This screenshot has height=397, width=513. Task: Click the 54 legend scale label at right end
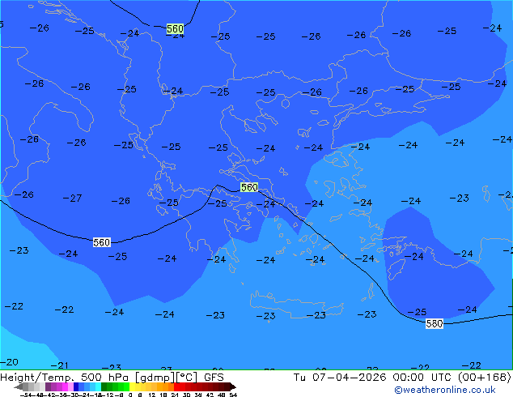[233, 395]
